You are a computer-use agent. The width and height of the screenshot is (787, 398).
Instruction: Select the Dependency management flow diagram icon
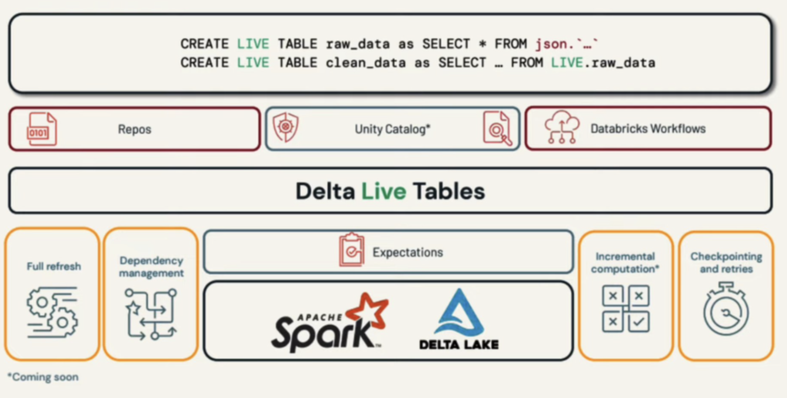click(151, 314)
